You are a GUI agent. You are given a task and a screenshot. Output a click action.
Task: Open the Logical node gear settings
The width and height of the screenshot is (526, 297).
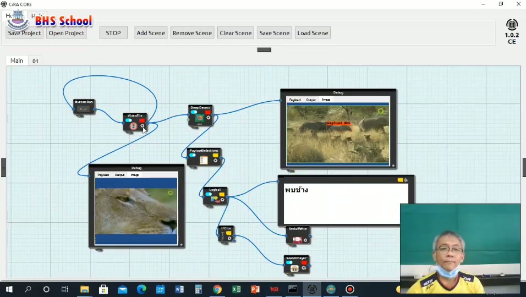(x=222, y=200)
